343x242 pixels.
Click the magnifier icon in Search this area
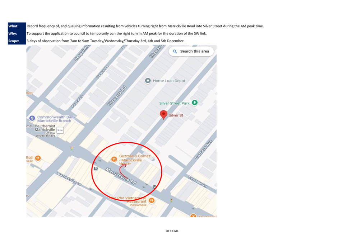pyautogui.click(x=175, y=51)
